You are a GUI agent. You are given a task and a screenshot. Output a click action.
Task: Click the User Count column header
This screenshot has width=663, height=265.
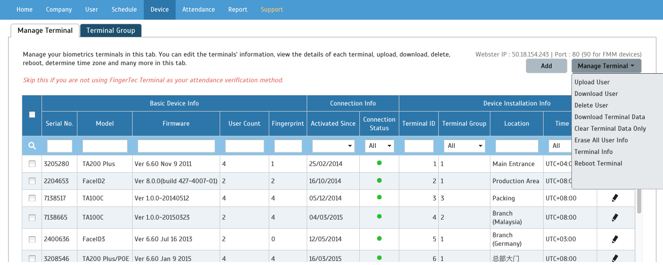pos(244,124)
